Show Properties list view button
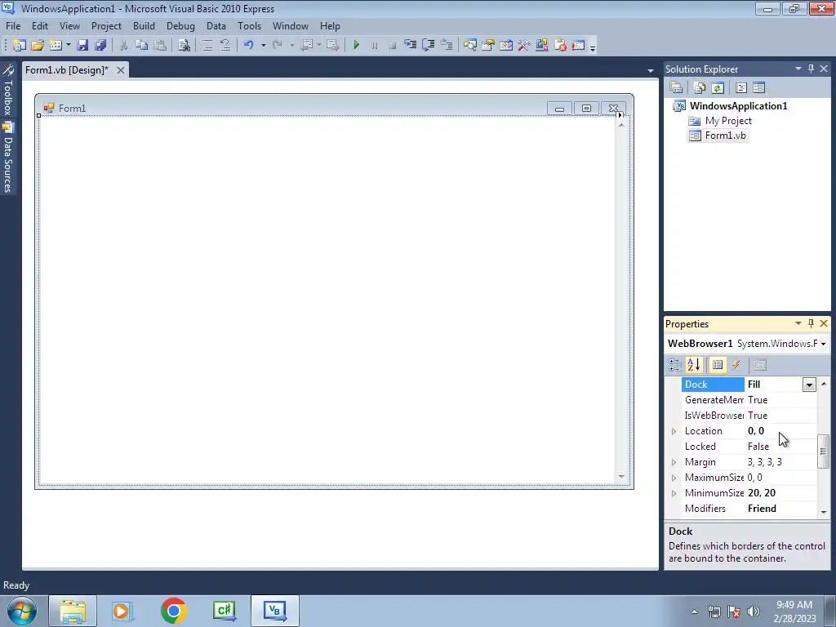The image size is (836, 627). pos(718,365)
